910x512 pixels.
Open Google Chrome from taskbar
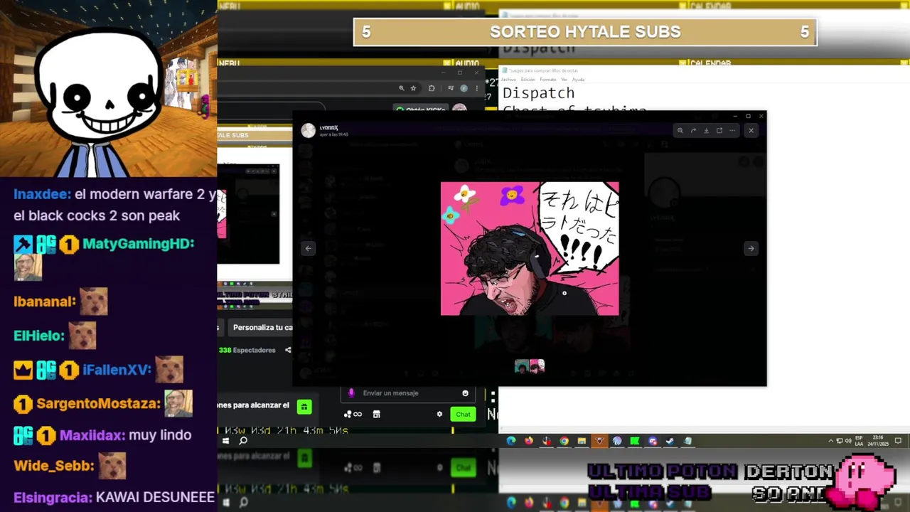tap(564, 441)
